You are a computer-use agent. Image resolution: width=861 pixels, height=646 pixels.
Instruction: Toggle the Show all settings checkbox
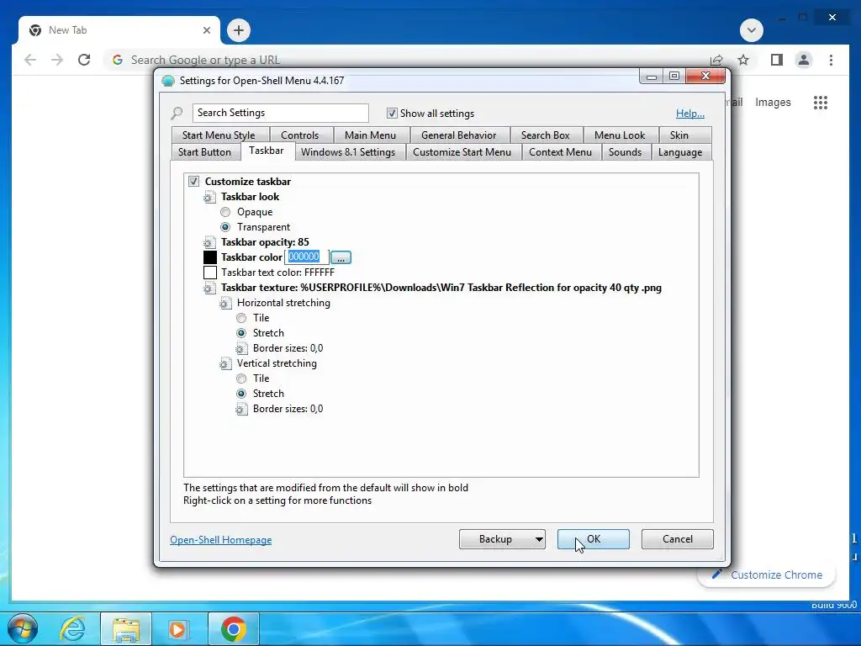click(392, 114)
